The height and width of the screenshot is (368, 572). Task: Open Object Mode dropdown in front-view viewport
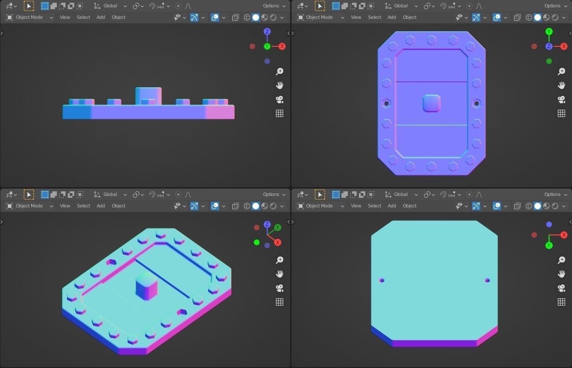pyautogui.click(x=30, y=17)
